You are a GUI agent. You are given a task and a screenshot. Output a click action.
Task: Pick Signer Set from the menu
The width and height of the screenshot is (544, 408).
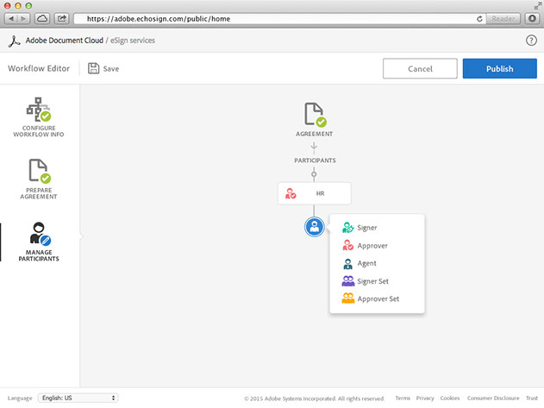point(372,281)
